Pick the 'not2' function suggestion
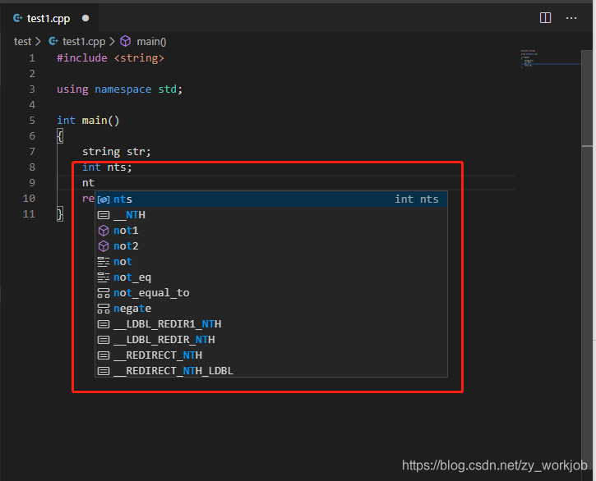The image size is (596, 481). point(270,246)
